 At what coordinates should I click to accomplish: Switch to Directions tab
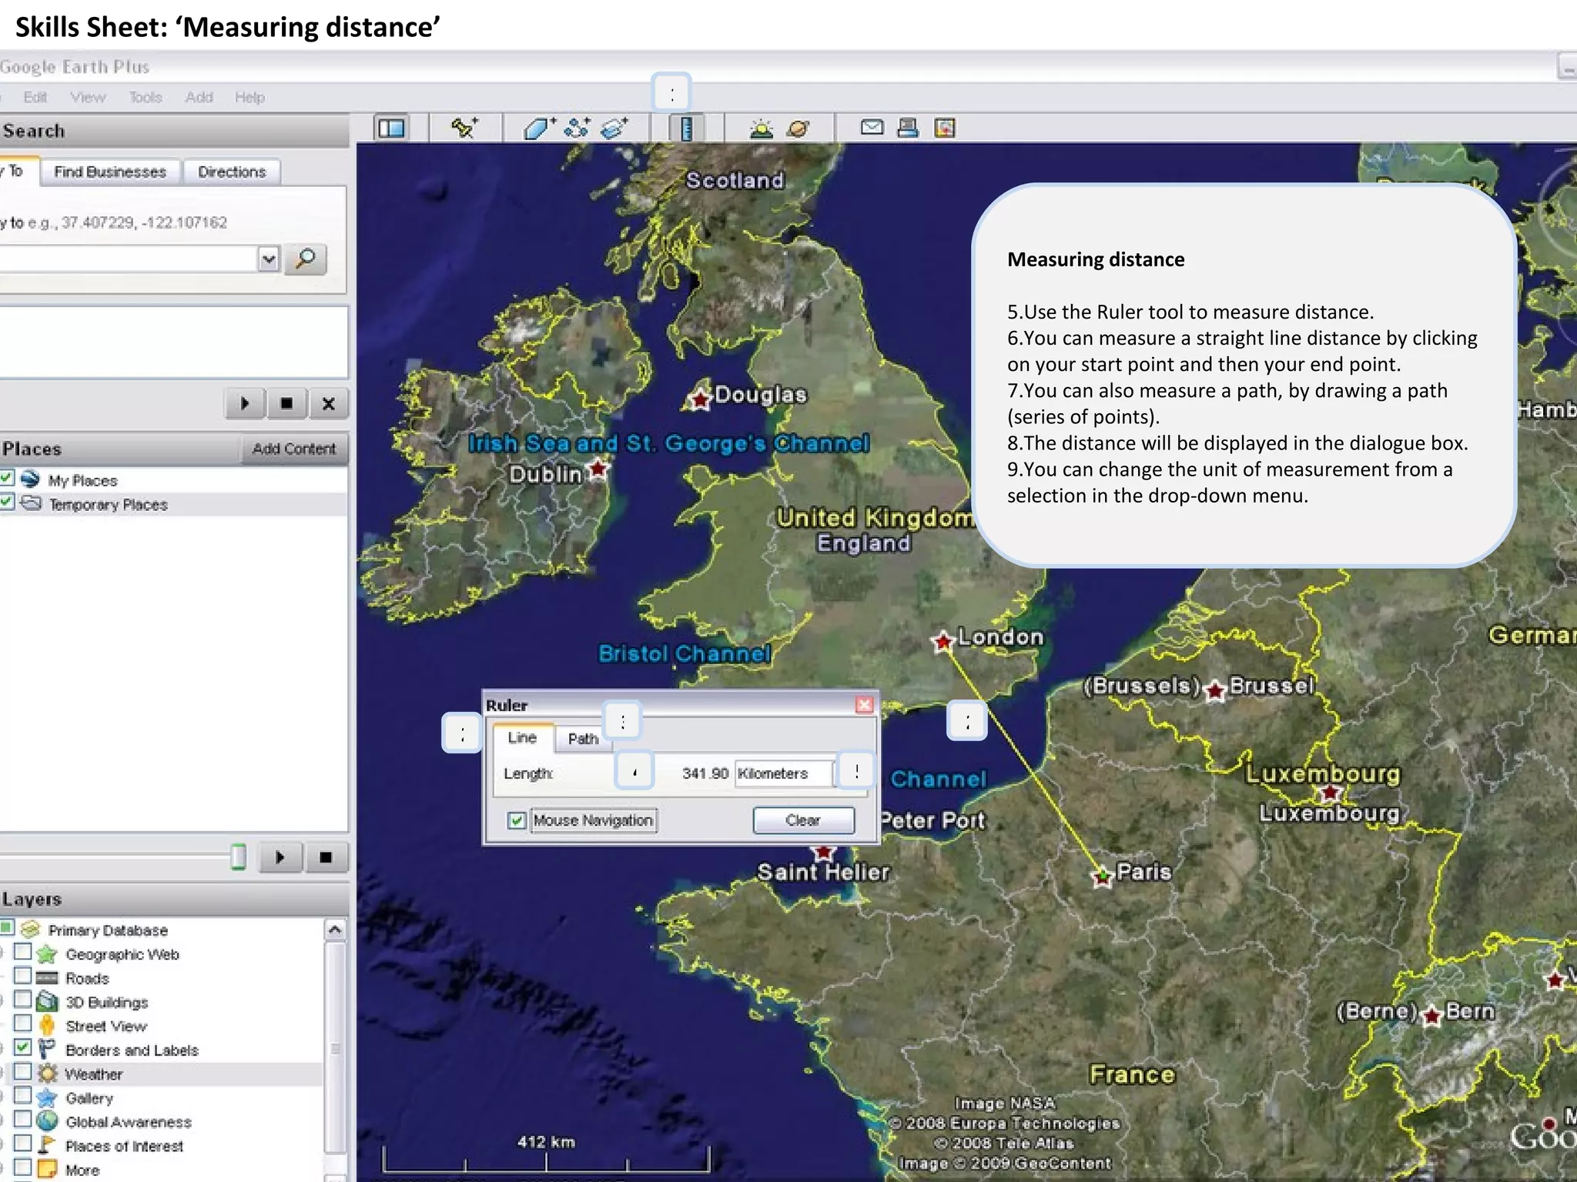click(232, 172)
